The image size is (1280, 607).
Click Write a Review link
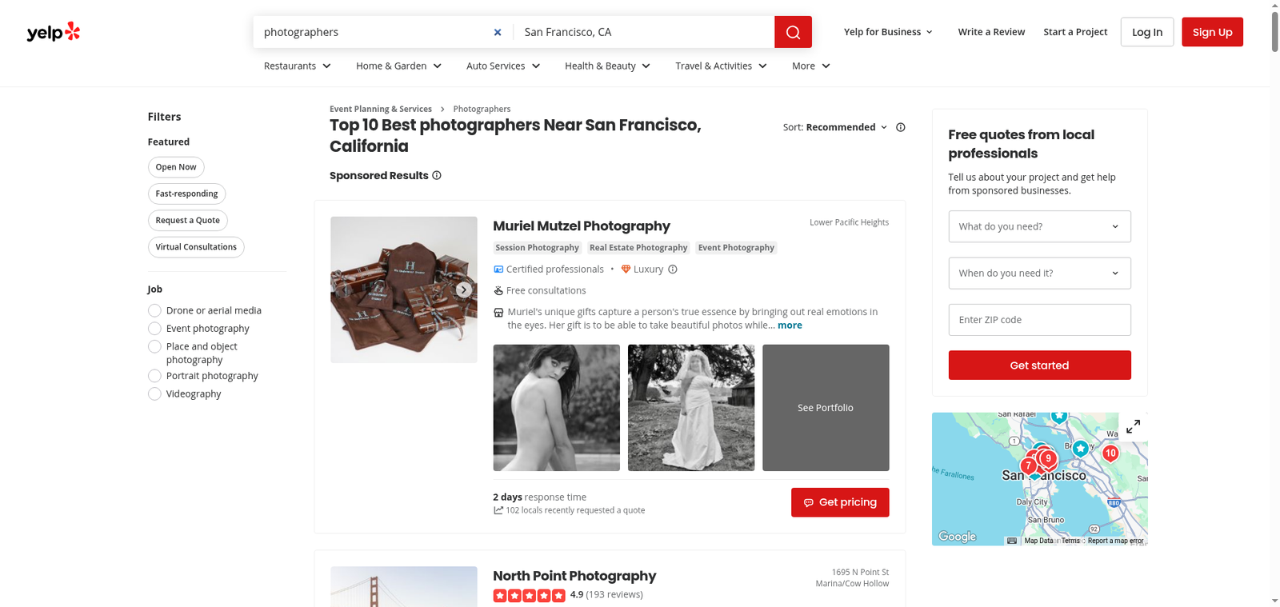pos(991,32)
